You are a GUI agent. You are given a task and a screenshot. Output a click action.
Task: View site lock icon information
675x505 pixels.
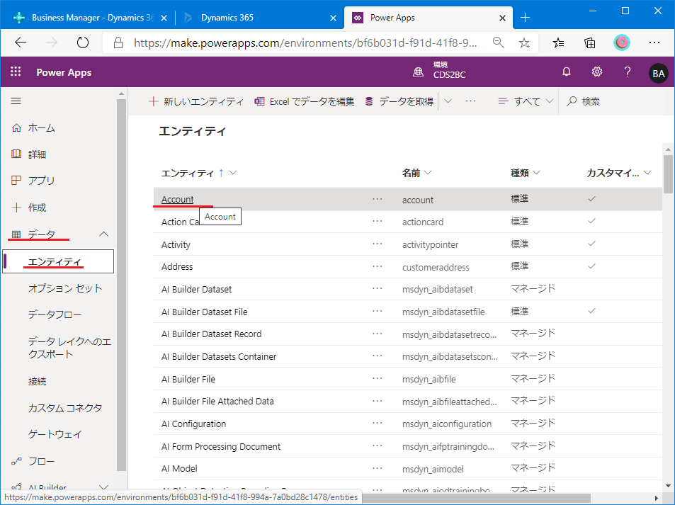coord(118,42)
